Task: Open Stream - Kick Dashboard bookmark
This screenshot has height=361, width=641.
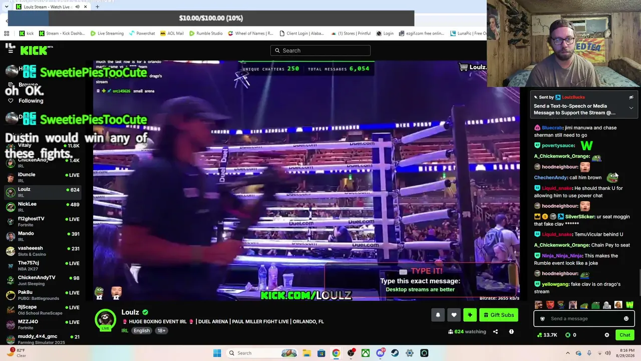Action: [x=61, y=34]
